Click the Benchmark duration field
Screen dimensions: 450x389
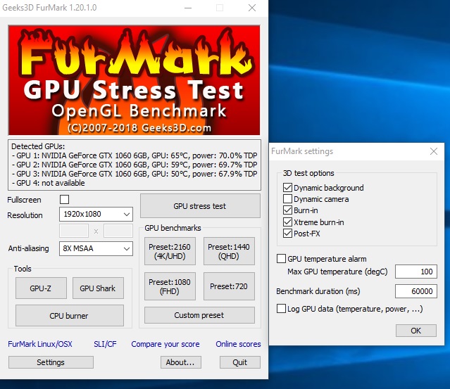point(416,291)
